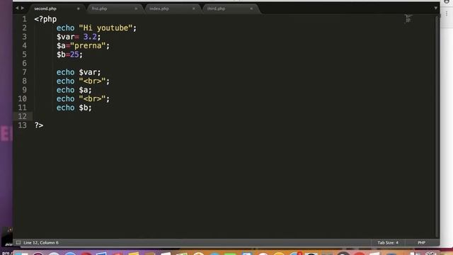Open the Tab Size: 4 selector

click(388, 242)
